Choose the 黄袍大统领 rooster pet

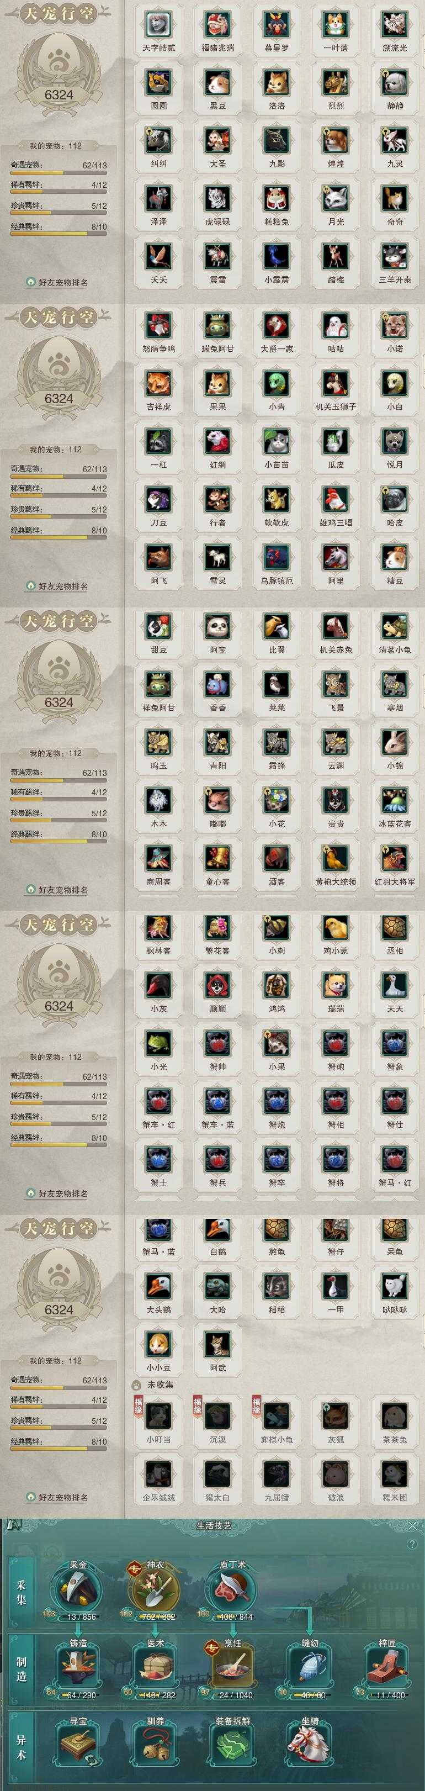pos(336,859)
